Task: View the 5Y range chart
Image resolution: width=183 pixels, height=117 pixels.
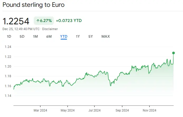Action: 90,36
